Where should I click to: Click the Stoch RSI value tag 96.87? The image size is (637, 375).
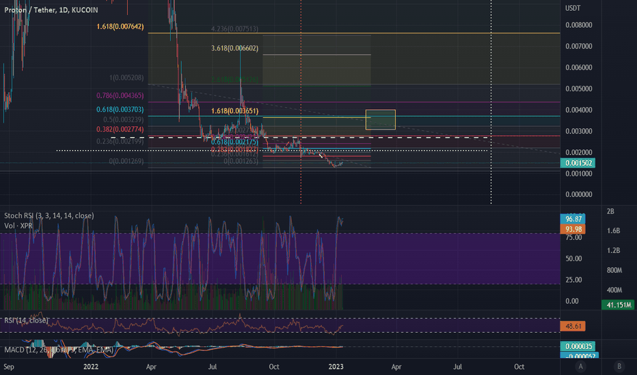(573, 219)
